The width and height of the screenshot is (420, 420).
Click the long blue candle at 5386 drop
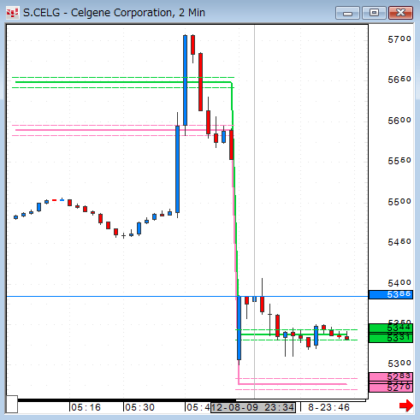[239, 328]
